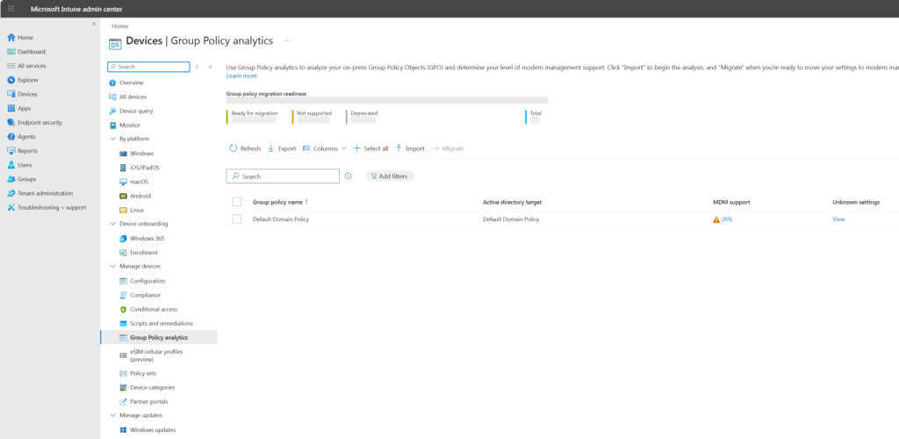Click the info icon beside search box

point(348,176)
